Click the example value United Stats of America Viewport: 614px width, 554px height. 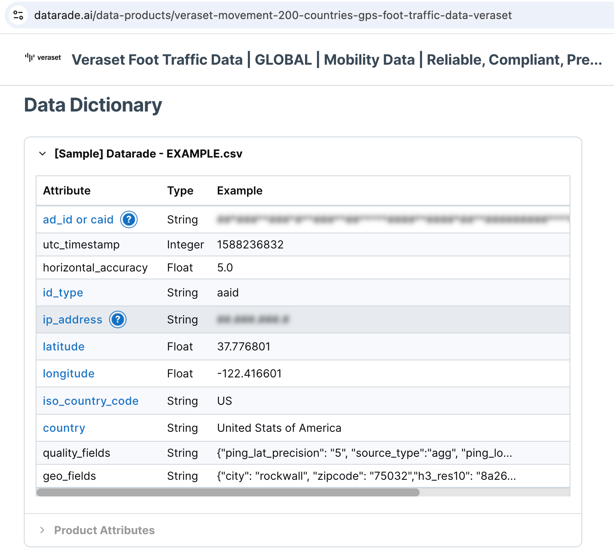pos(279,428)
